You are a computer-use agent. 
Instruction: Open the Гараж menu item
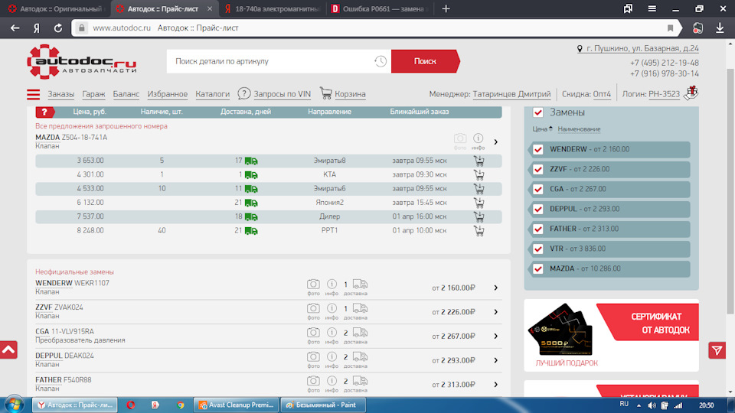click(93, 94)
